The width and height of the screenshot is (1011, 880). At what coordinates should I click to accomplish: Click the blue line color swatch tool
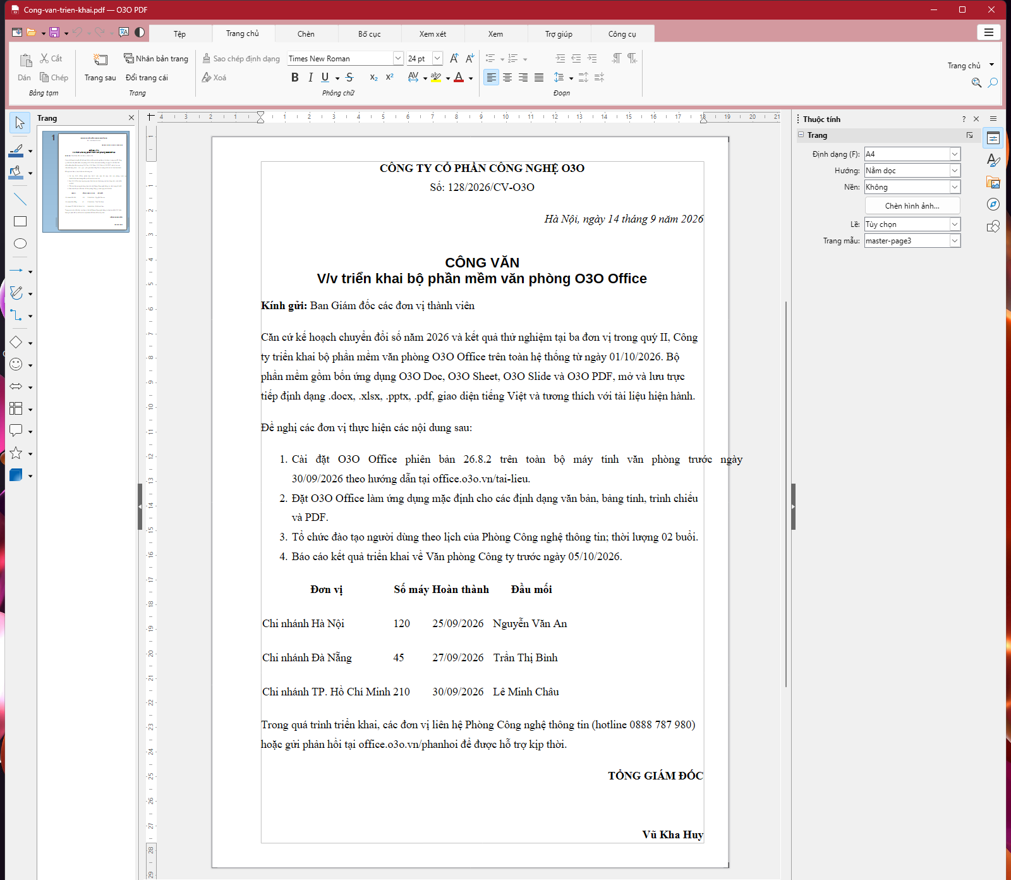tap(16, 150)
